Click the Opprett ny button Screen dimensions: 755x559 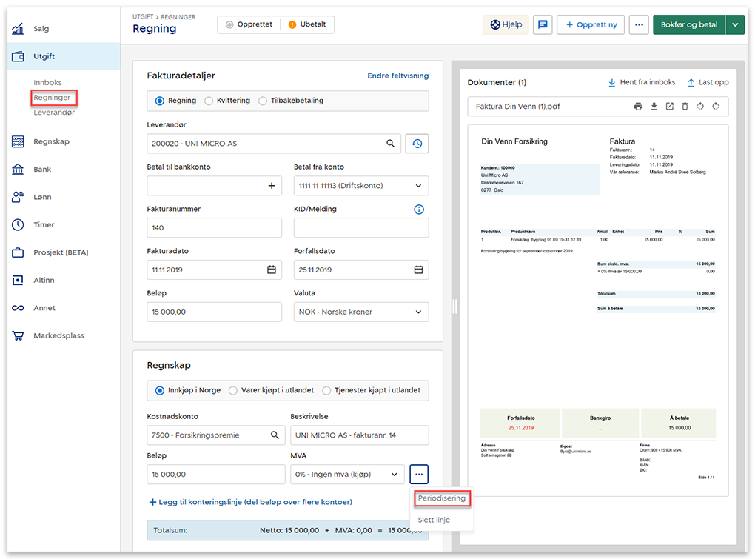pyautogui.click(x=591, y=24)
